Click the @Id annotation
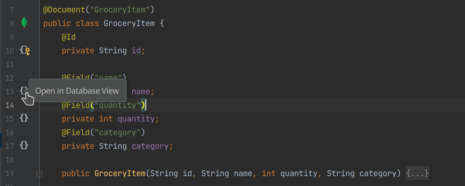 point(69,37)
